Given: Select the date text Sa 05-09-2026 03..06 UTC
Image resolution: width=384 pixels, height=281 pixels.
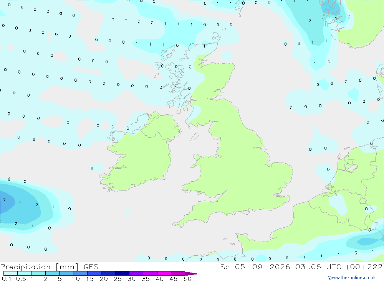Looking at the screenshot, I should (x=282, y=266).
